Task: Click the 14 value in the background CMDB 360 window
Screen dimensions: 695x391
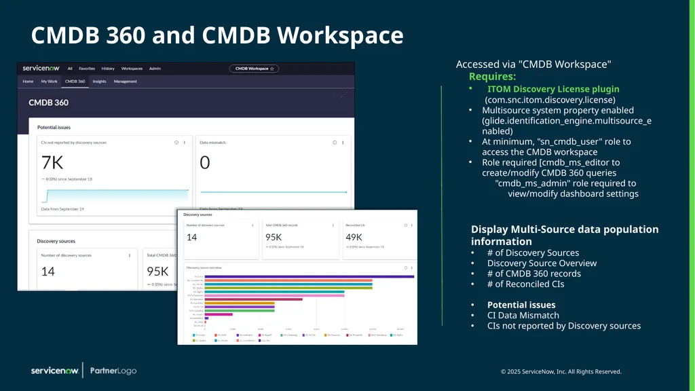Action: pos(48,272)
